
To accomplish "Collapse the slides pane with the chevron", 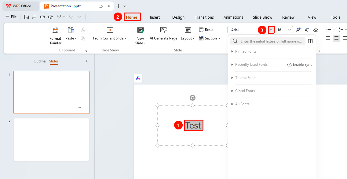I will [x=87, y=61].
